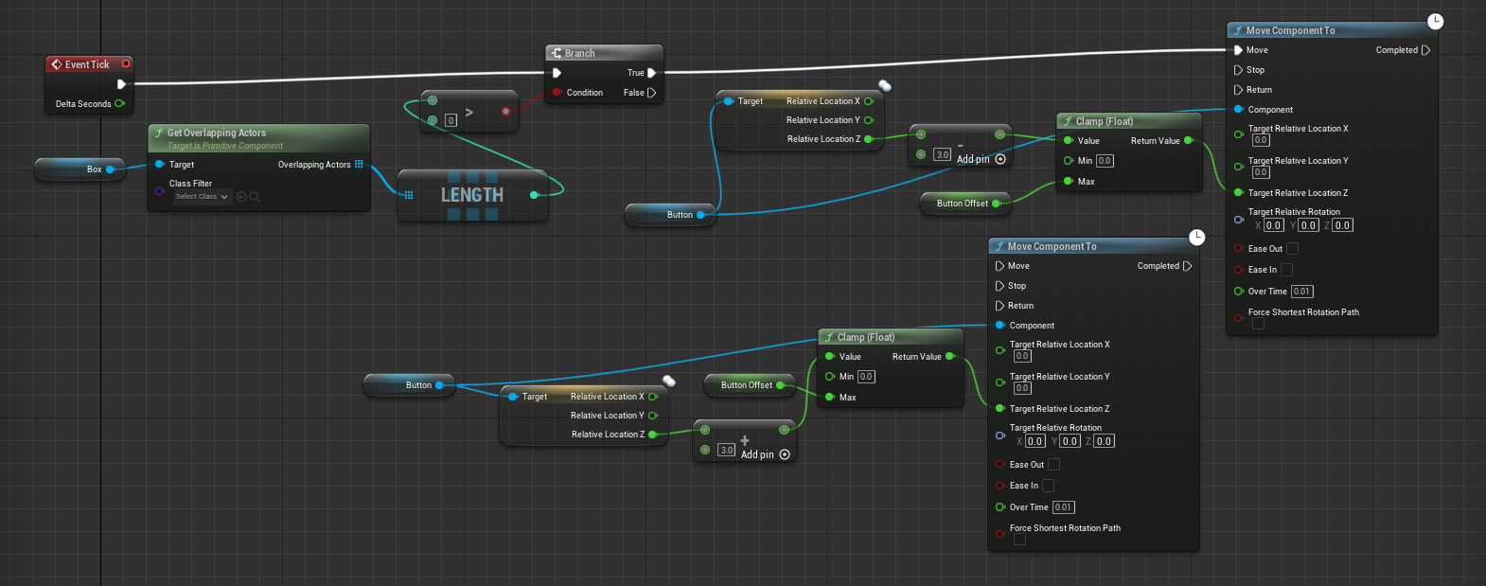The image size is (1486, 586).
Task: Click the Class Filter input pin
Action: [x=159, y=191]
